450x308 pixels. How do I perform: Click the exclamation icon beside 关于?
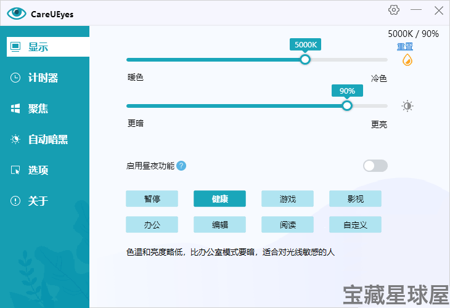click(x=15, y=201)
